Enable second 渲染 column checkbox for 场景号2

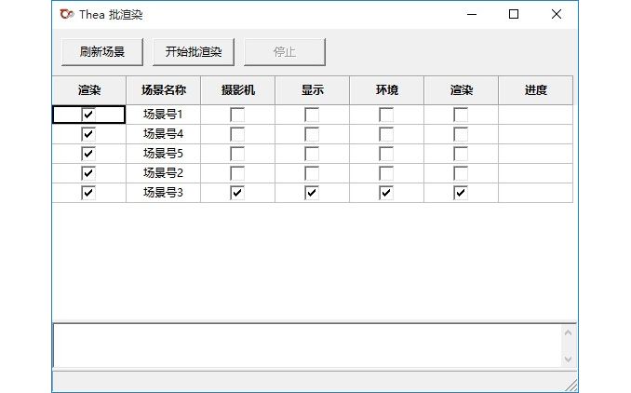pyautogui.click(x=461, y=173)
